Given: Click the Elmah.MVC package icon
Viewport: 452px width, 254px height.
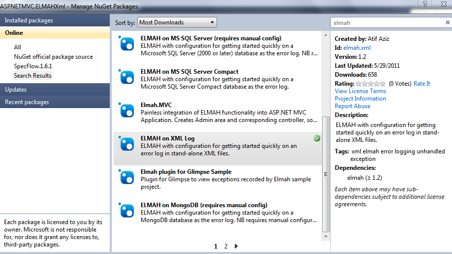Looking at the screenshot, I should [x=127, y=111].
